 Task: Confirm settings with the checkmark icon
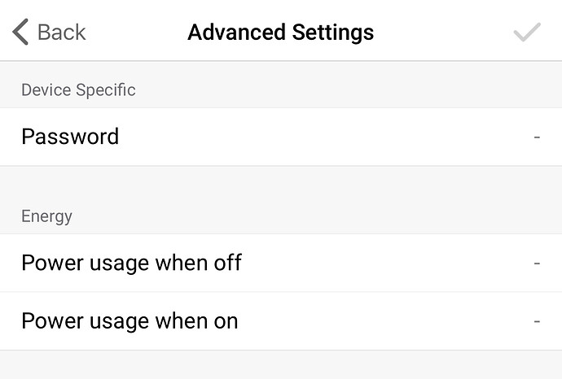coord(527,33)
